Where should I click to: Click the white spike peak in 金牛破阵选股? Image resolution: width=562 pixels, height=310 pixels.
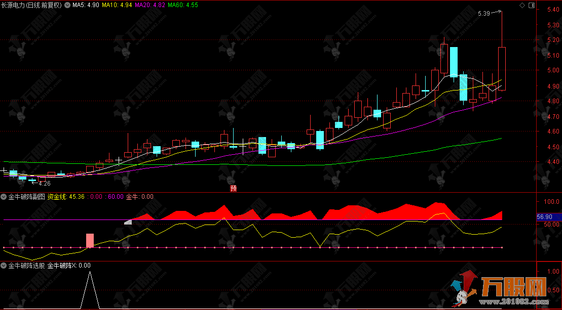click(90, 273)
